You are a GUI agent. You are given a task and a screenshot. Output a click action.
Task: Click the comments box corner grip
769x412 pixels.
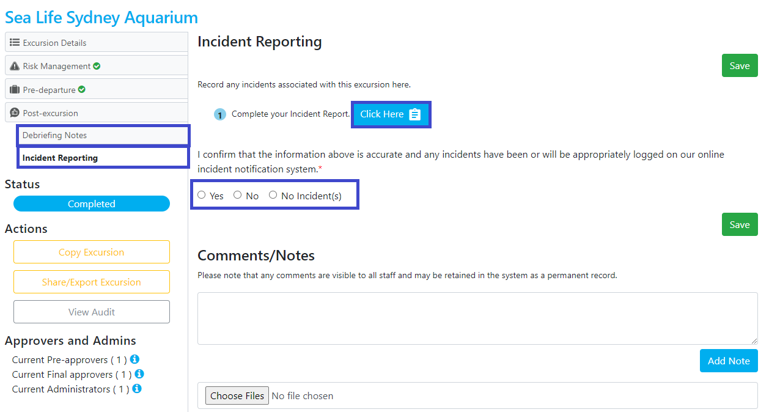754,340
